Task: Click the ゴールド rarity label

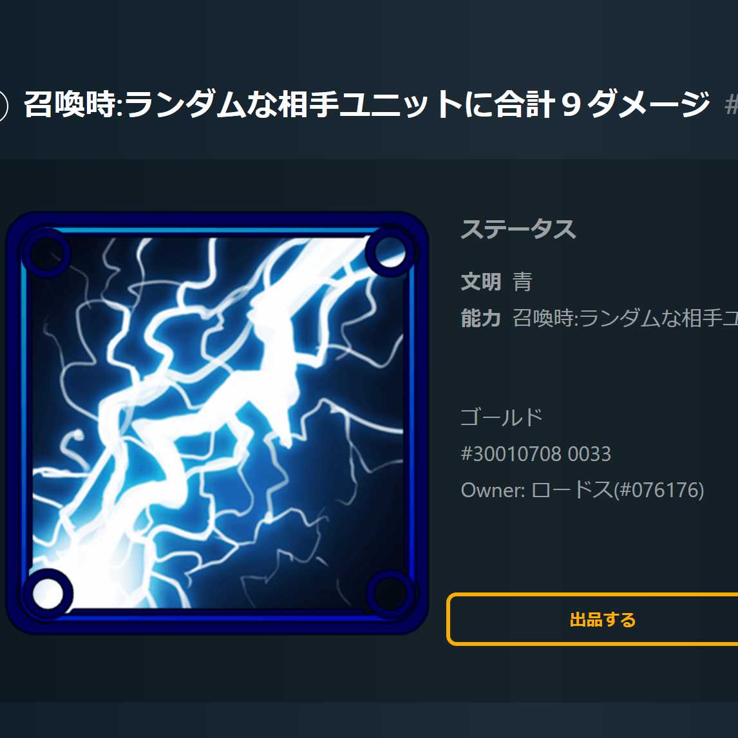Action: 501,417
